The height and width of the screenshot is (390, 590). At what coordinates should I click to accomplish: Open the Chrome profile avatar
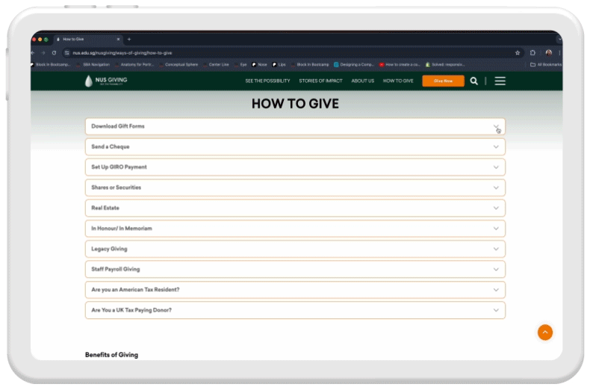click(x=549, y=53)
